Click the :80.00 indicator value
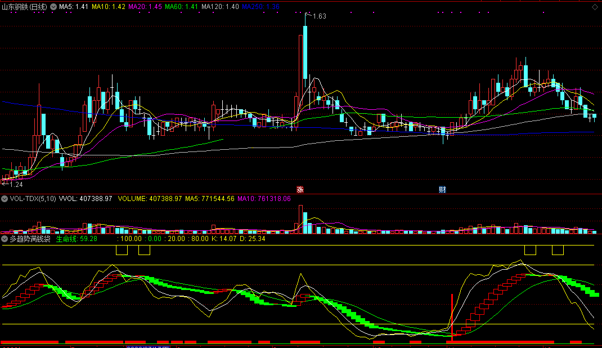 coord(198,239)
